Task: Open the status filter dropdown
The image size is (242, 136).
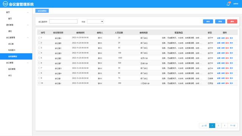Action: pyautogui.click(x=95, y=22)
